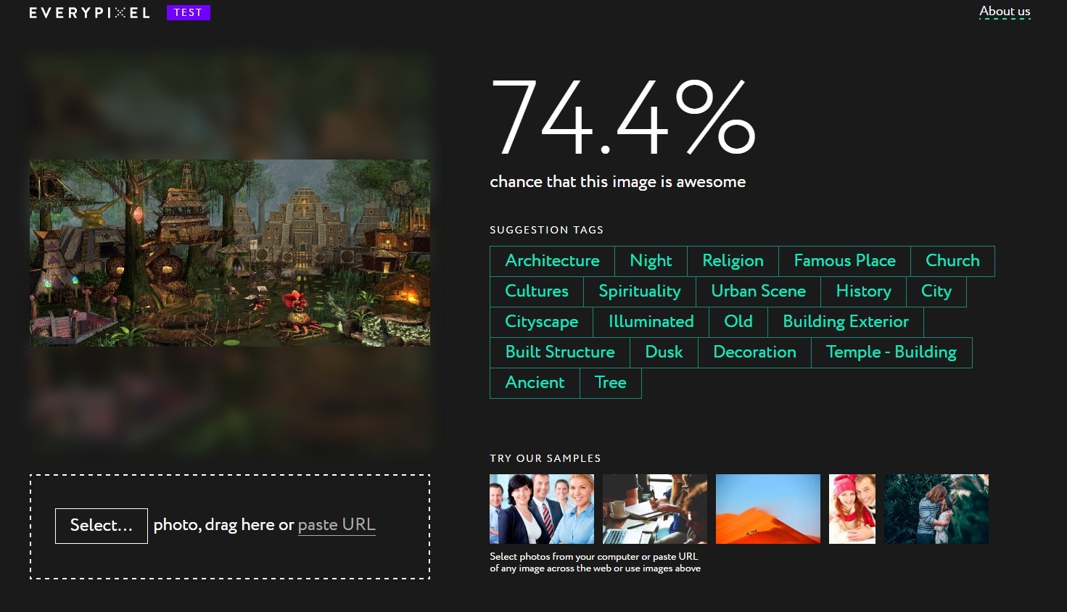Screen dimensions: 1067x612
Task: Choose the Spirituality tag
Action: point(640,291)
